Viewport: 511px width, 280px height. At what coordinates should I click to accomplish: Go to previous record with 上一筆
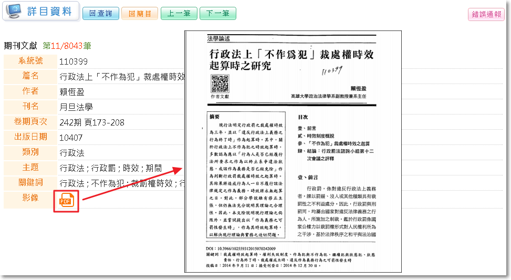(x=179, y=14)
